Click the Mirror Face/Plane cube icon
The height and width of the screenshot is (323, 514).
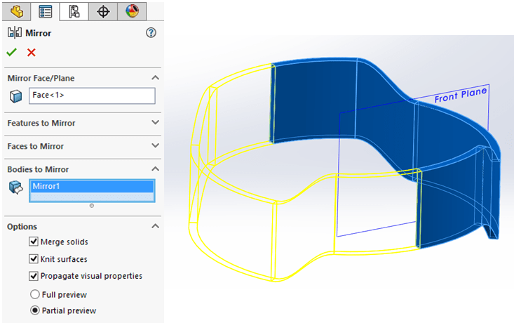[x=15, y=96]
